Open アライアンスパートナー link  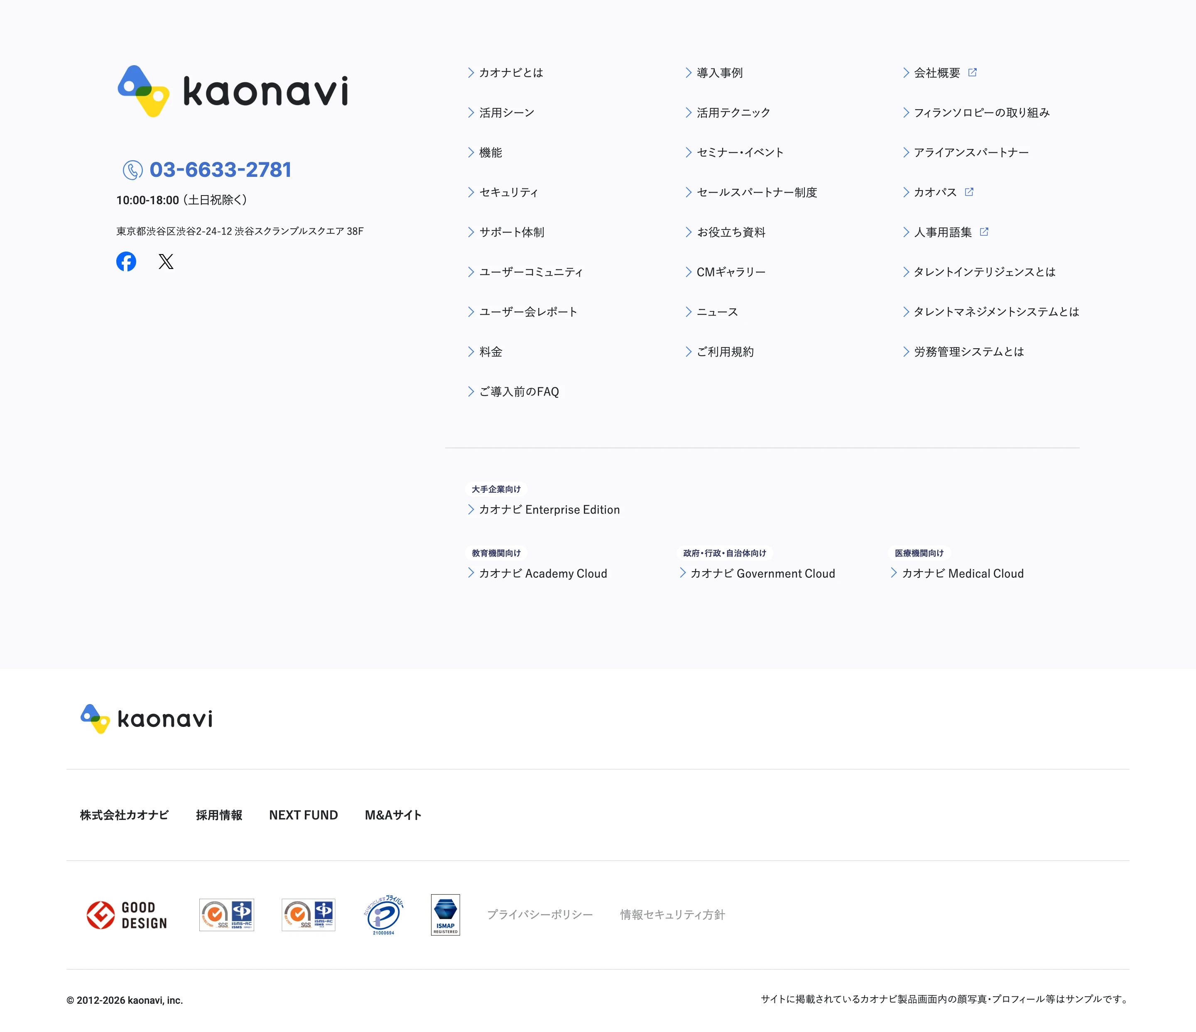(971, 152)
